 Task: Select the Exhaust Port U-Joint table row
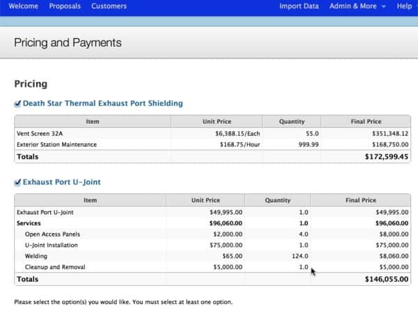pyautogui.click(x=212, y=212)
